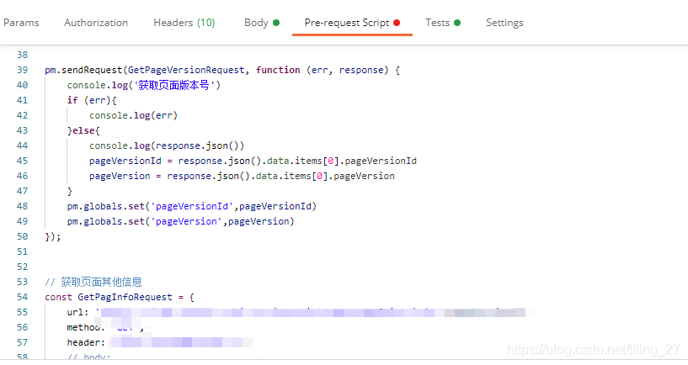
Task: Click the closing '});' on line 50
Action: (53, 236)
